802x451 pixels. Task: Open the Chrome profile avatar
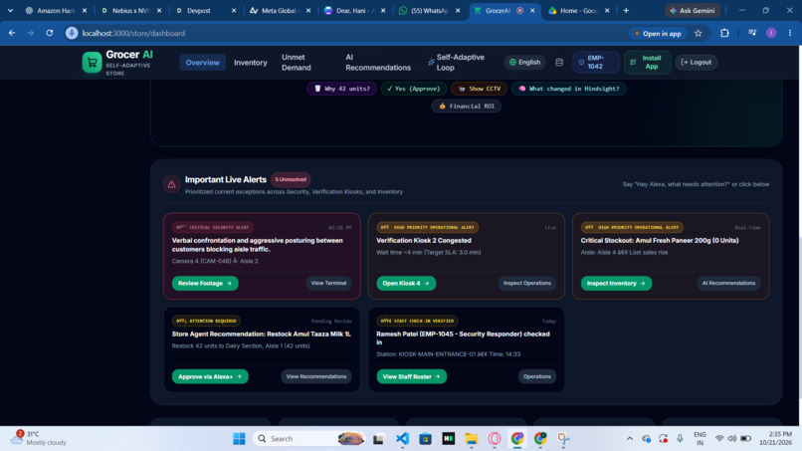click(771, 33)
